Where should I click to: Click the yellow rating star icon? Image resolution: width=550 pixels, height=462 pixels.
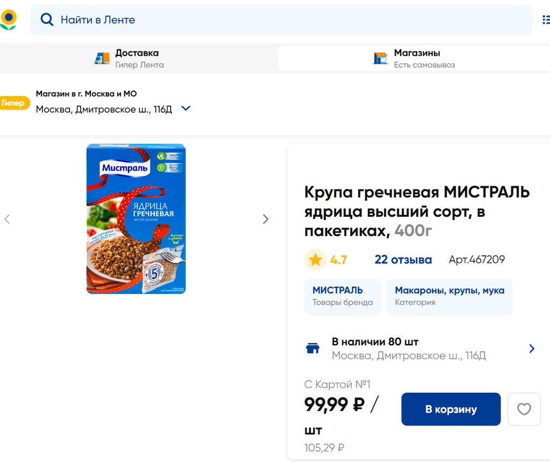pos(315,260)
